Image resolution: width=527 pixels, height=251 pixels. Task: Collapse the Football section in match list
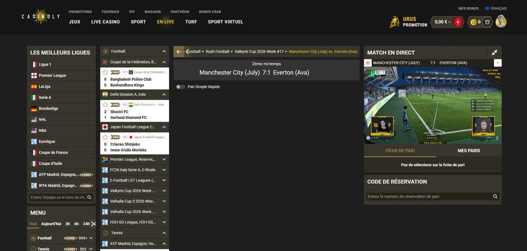tap(164, 51)
